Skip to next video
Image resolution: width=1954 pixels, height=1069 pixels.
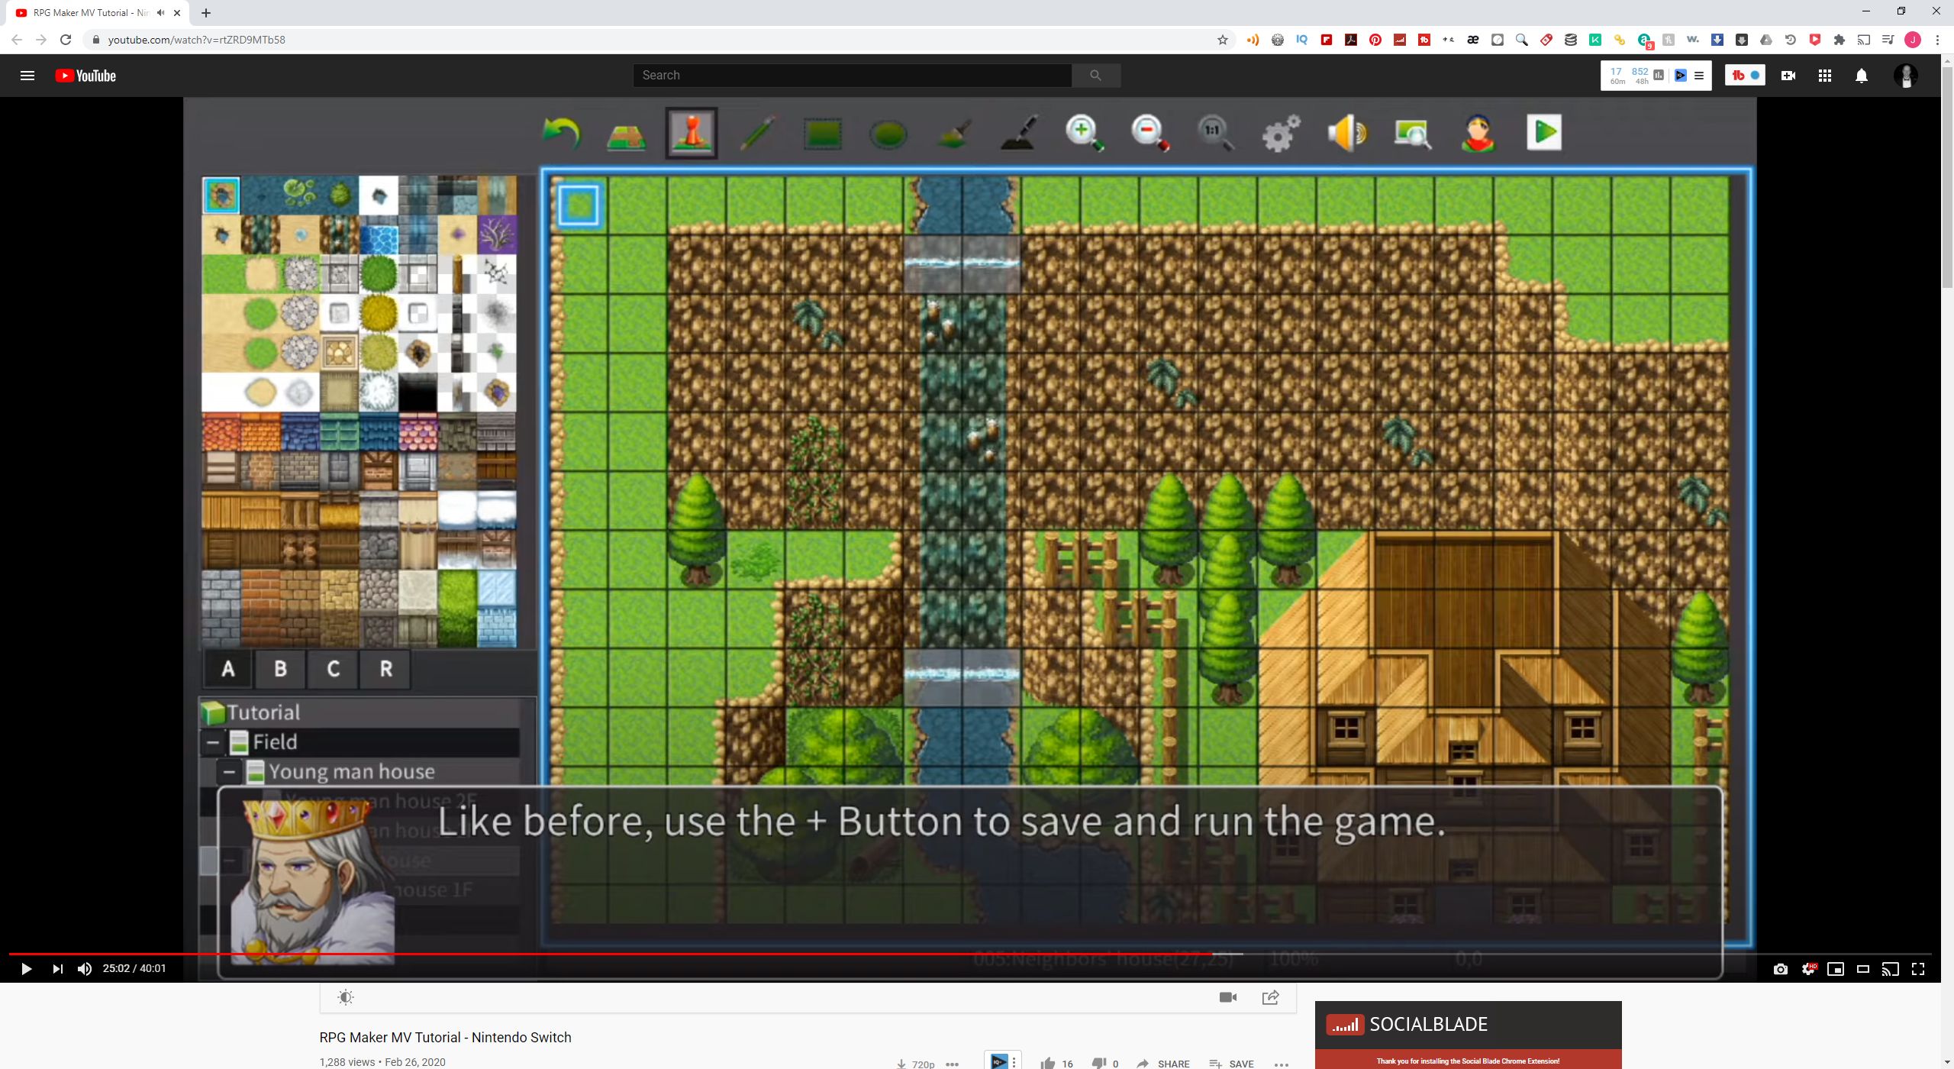pos(57,969)
